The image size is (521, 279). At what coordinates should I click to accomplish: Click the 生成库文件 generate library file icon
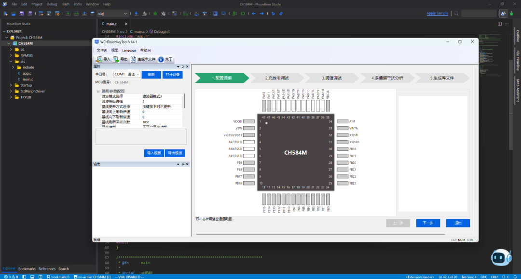coord(134,59)
